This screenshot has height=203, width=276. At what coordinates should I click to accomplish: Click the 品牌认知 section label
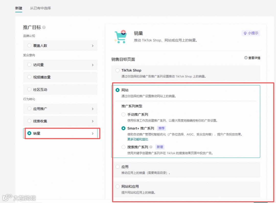tap(29, 36)
